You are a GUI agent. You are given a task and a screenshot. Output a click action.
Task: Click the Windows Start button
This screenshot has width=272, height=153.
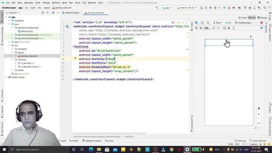coord(4,149)
